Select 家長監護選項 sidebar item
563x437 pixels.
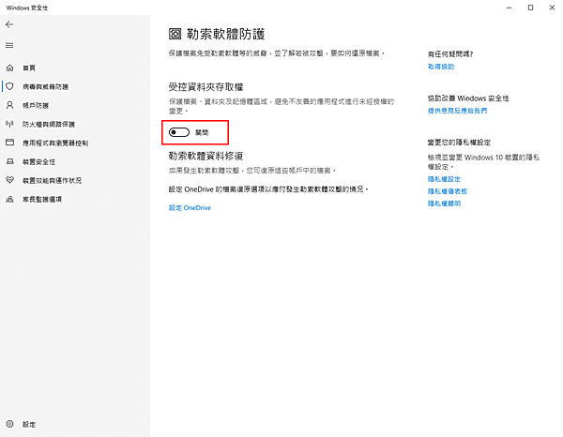[42, 199]
